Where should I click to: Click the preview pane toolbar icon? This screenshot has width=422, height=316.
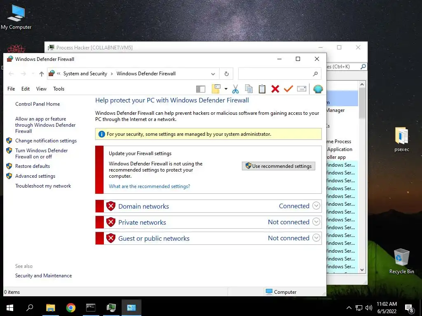point(201,89)
